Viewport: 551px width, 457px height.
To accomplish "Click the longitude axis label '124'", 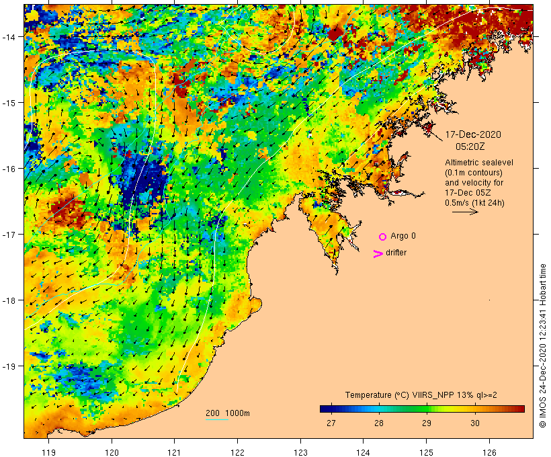I will [x=364, y=452].
